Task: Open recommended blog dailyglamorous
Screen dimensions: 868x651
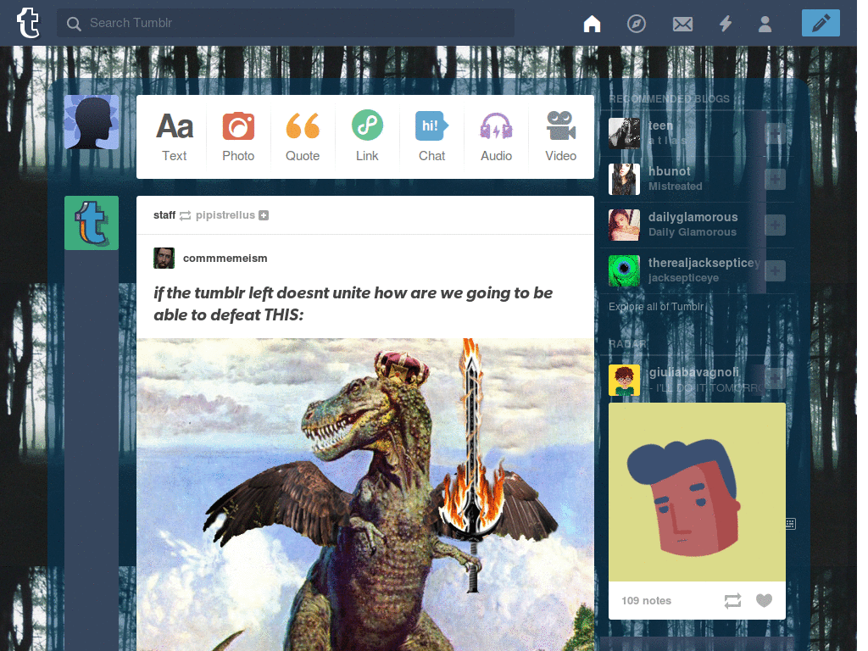Action: click(693, 217)
